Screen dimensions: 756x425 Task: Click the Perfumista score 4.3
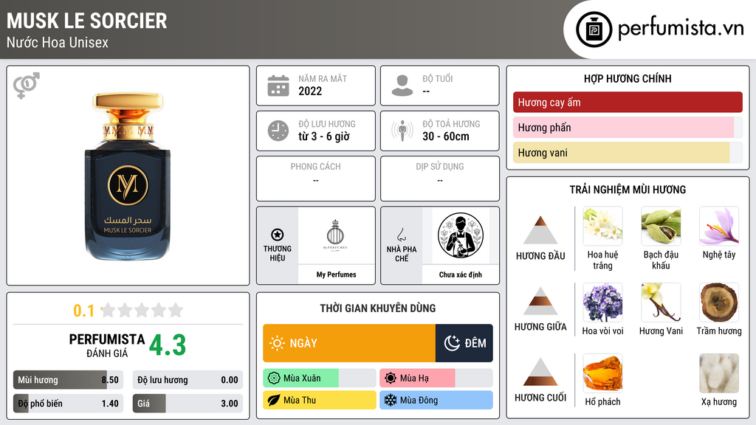(x=168, y=345)
